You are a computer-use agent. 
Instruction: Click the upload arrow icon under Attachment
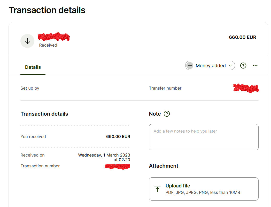pyautogui.click(x=157, y=189)
